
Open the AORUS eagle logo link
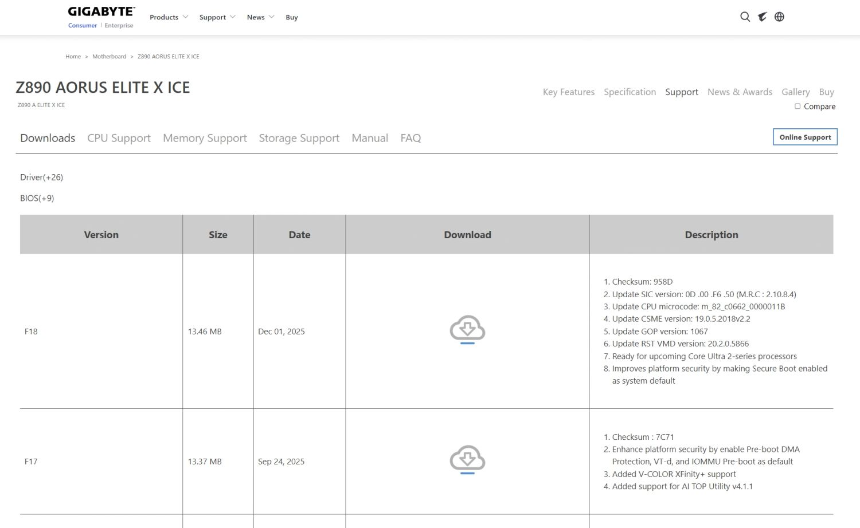(x=762, y=17)
